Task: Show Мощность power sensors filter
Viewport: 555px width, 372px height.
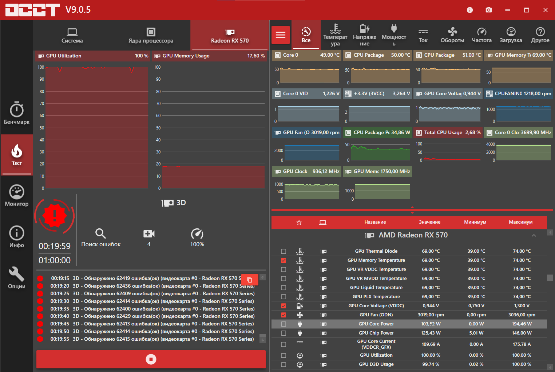Action: click(x=394, y=35)
